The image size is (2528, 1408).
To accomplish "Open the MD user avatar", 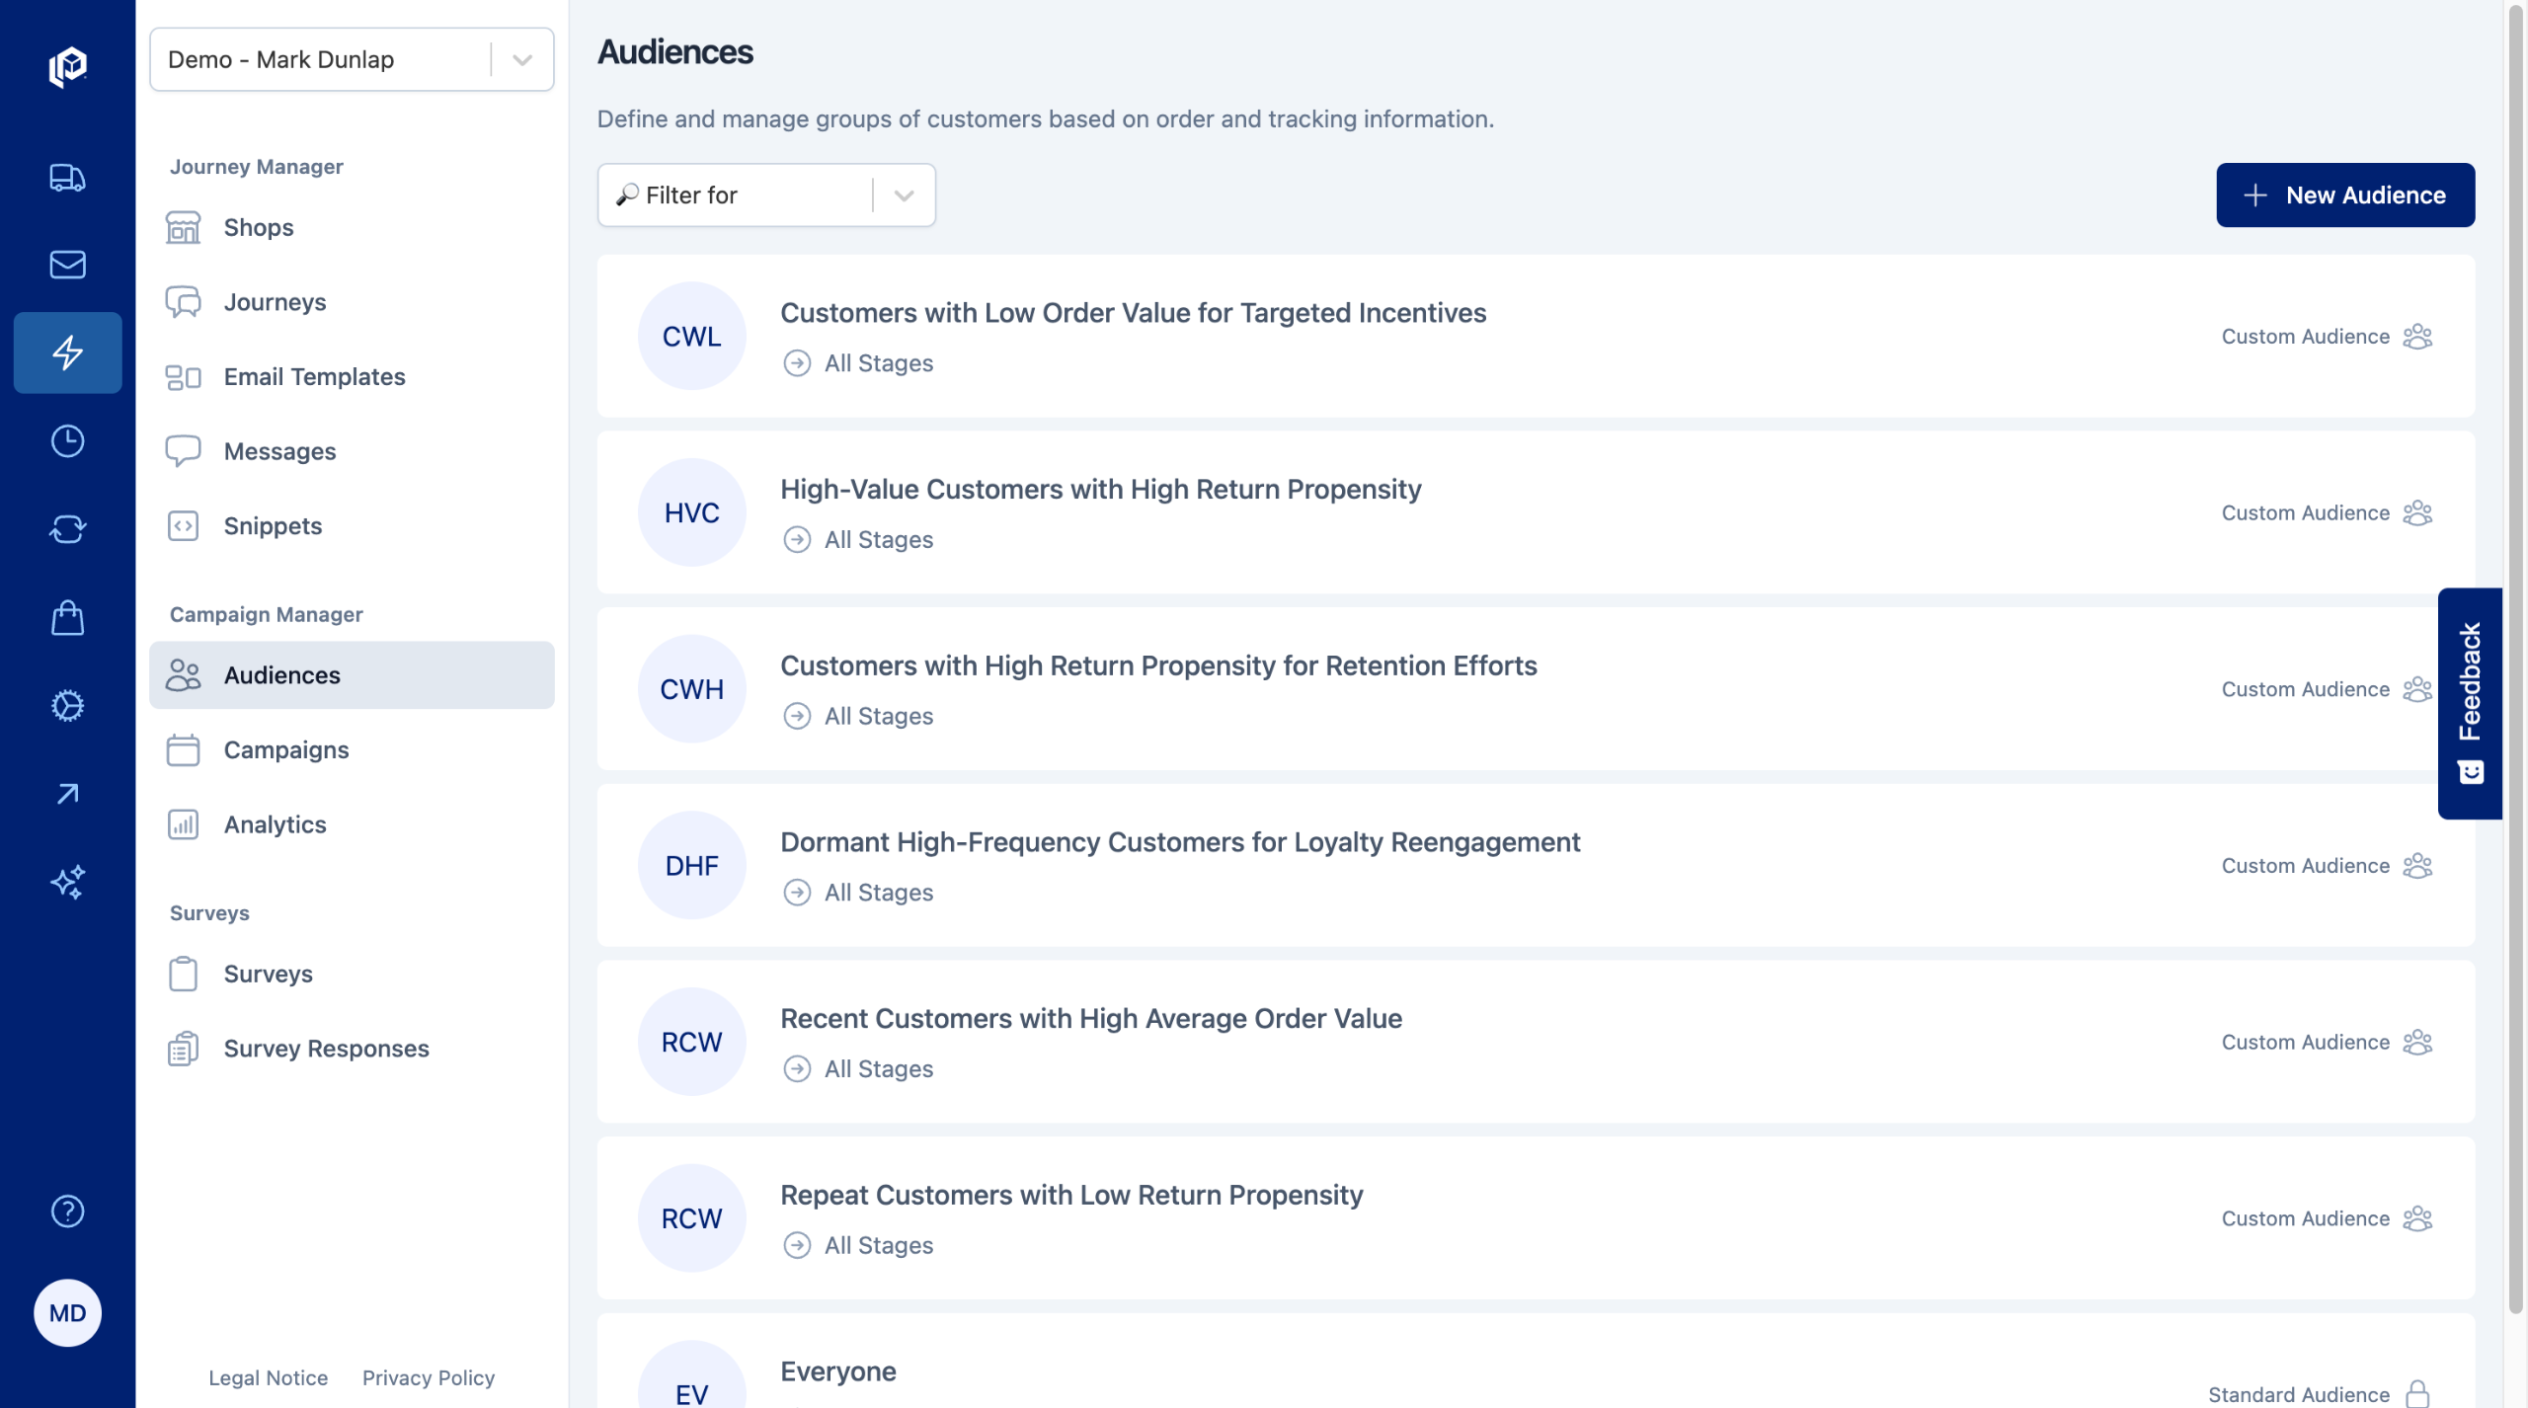I will pos(67,1312).
